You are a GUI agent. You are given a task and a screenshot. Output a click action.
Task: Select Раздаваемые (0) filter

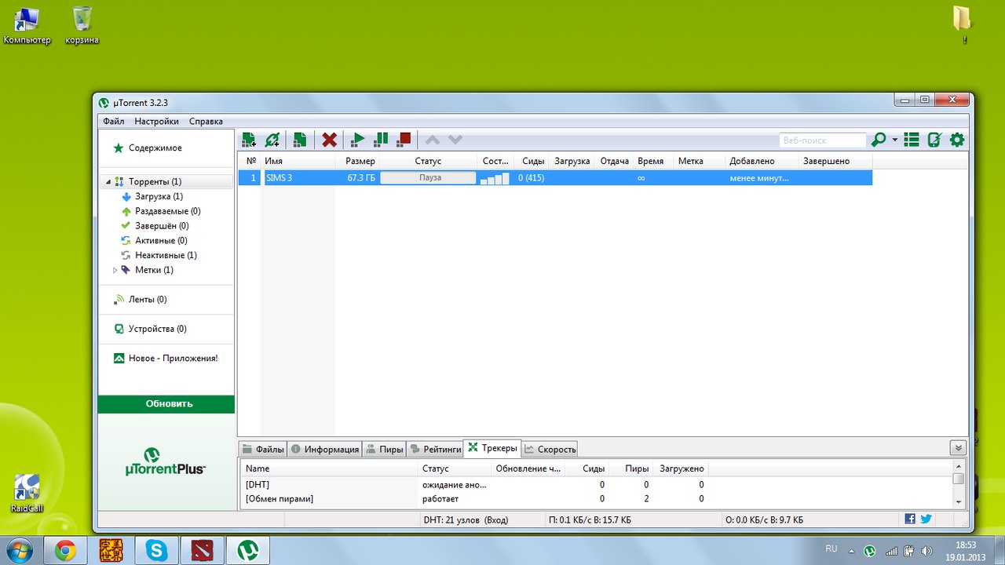[x=167, y=211]
